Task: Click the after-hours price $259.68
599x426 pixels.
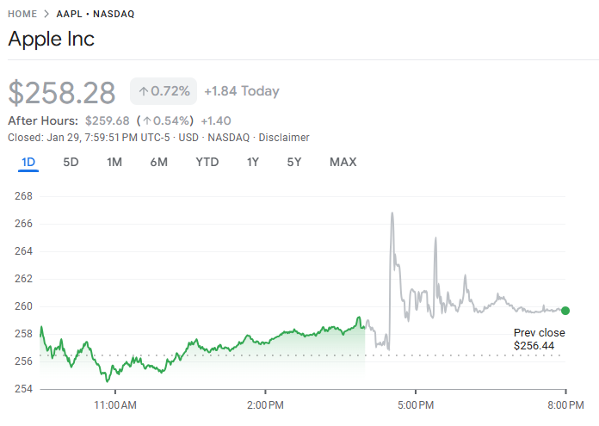Action: [107, 120]
